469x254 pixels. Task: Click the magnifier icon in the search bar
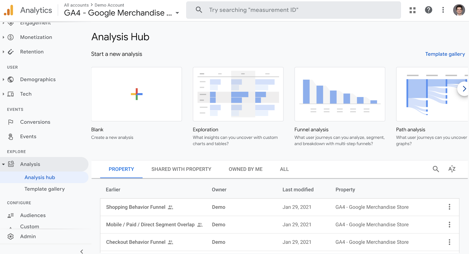point(199,10)
